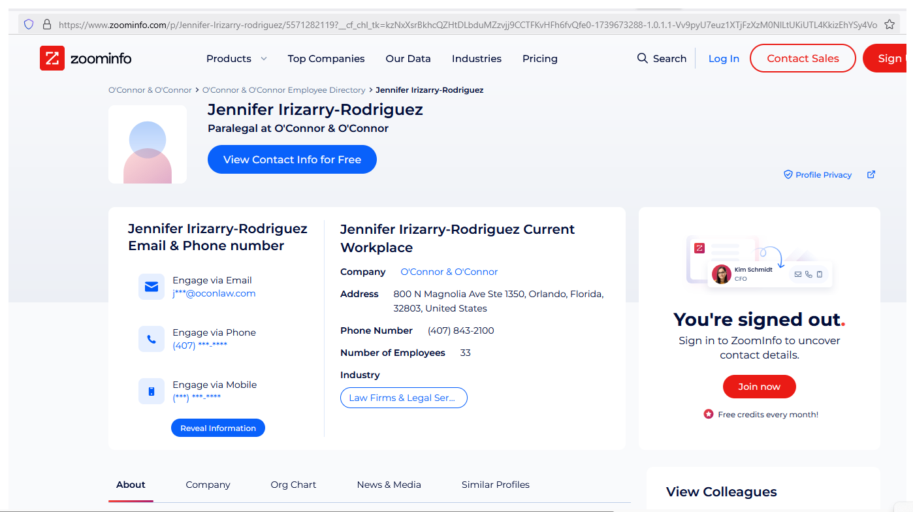Screen dimensions: 913x512
Task: Open the external share link icon
Action: [x=871, y=174]
